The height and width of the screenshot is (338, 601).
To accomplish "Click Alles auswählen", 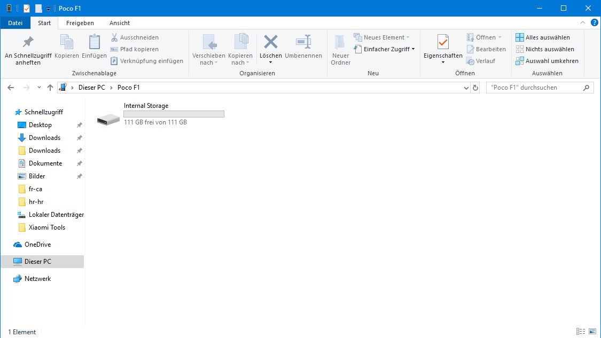I will 543,37.
